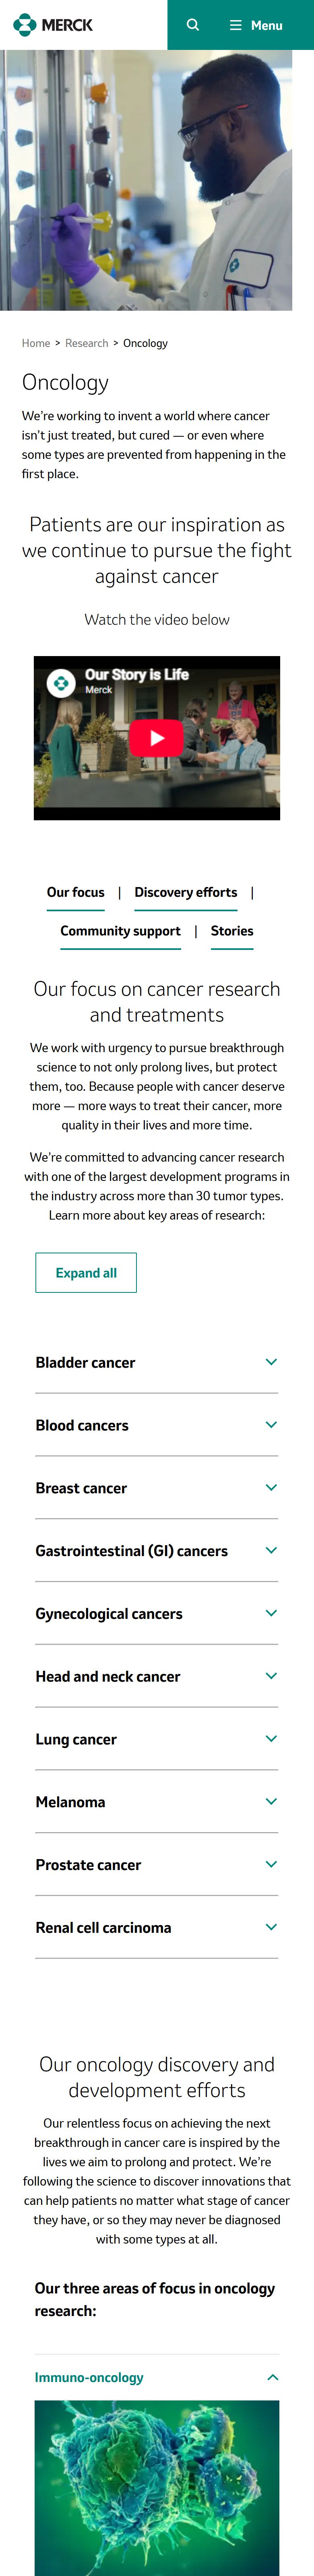The image size is (314, 2576).
Task: Expand the Gynecological cancers chevron
Action: click(271, 1613)
